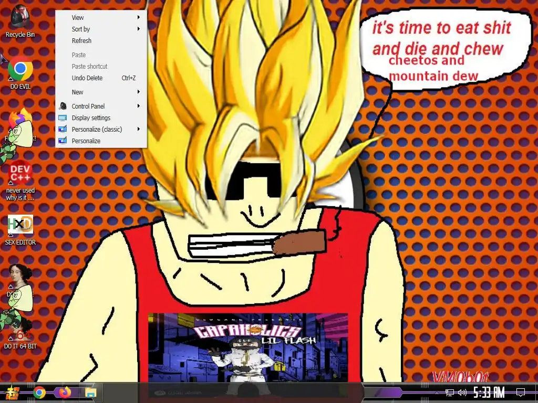Open Display settings from the context menu
The height and width of the screenshot is (403, 538).
(101, 118)
